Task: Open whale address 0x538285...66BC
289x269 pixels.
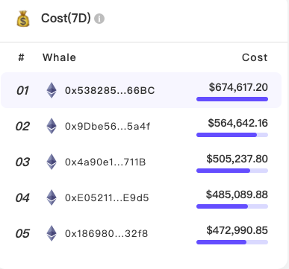Action: point(110,91)
